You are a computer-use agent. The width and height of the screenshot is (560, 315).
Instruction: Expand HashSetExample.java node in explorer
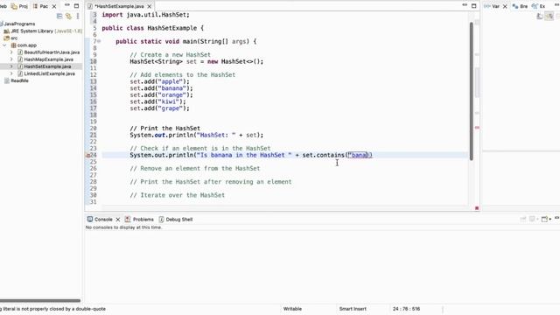click(11, 66)
